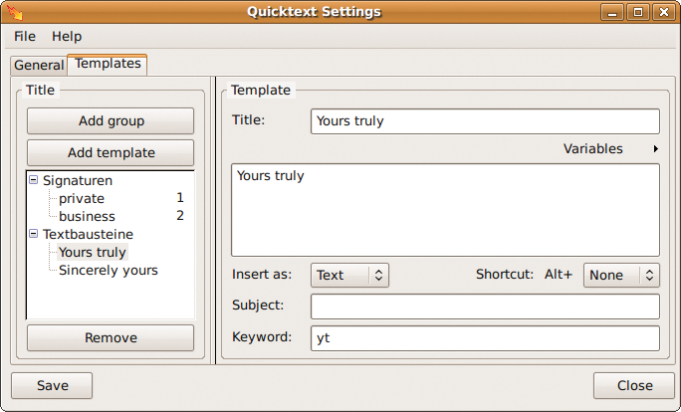Click into the Keyword field containing yt
Screen dimensions: 681x412
point(485,338)
